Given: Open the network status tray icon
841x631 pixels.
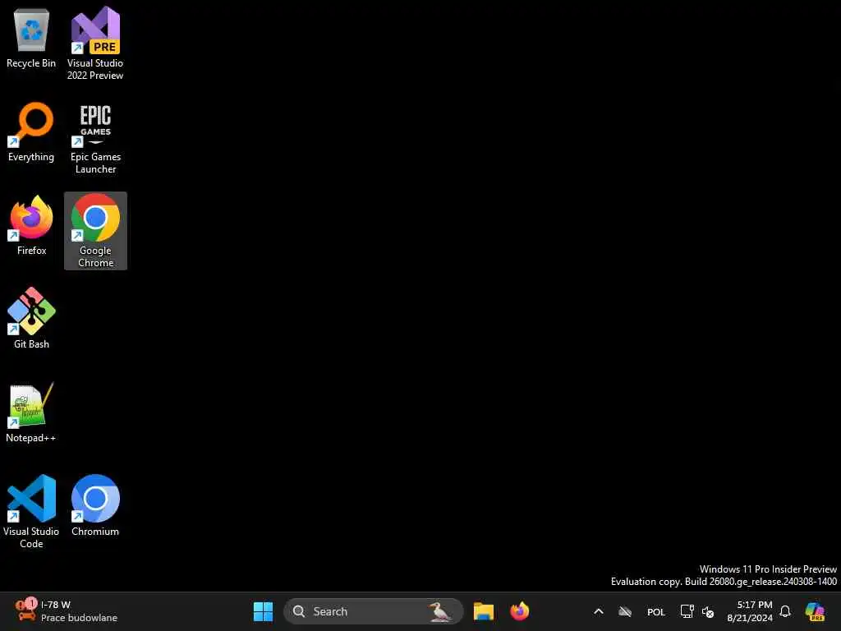Looking at the screenshot, I should pos(687,611).
